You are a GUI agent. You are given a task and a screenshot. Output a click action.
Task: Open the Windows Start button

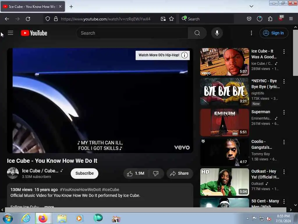tap(8, 218)
